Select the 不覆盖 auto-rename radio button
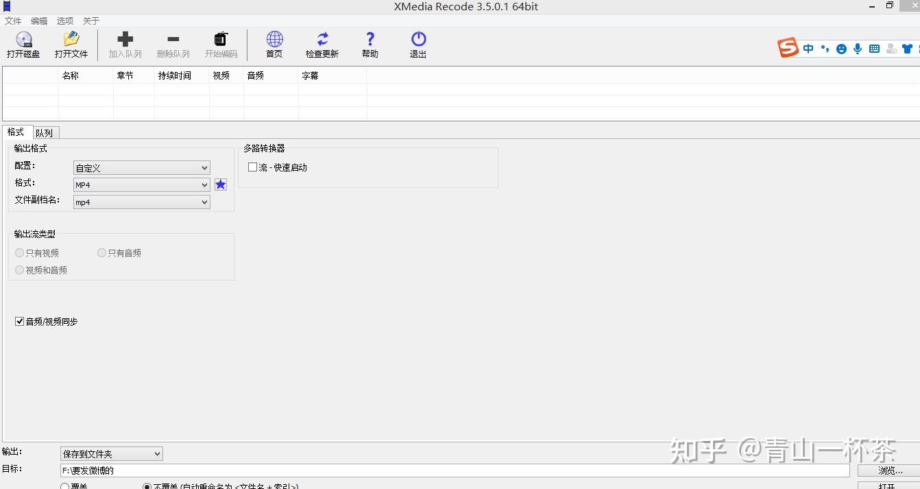Viewport: 920px width, 489px height. tap(147, 486)
